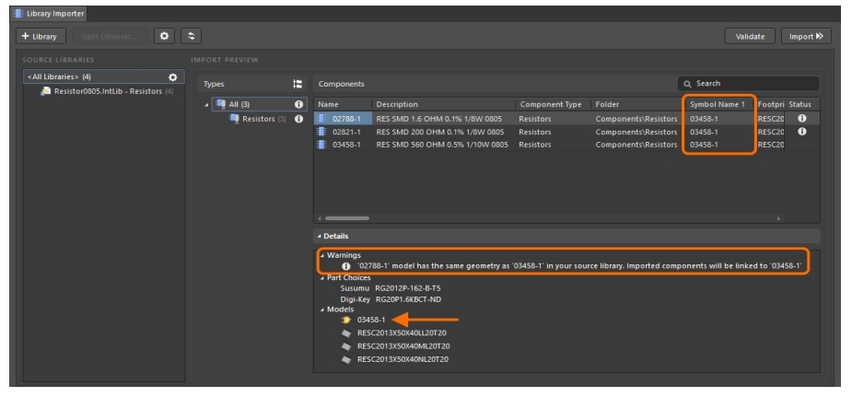This screenshot has height=397, width=852.
Task: Click the Import button
Action: pos(806,37)
